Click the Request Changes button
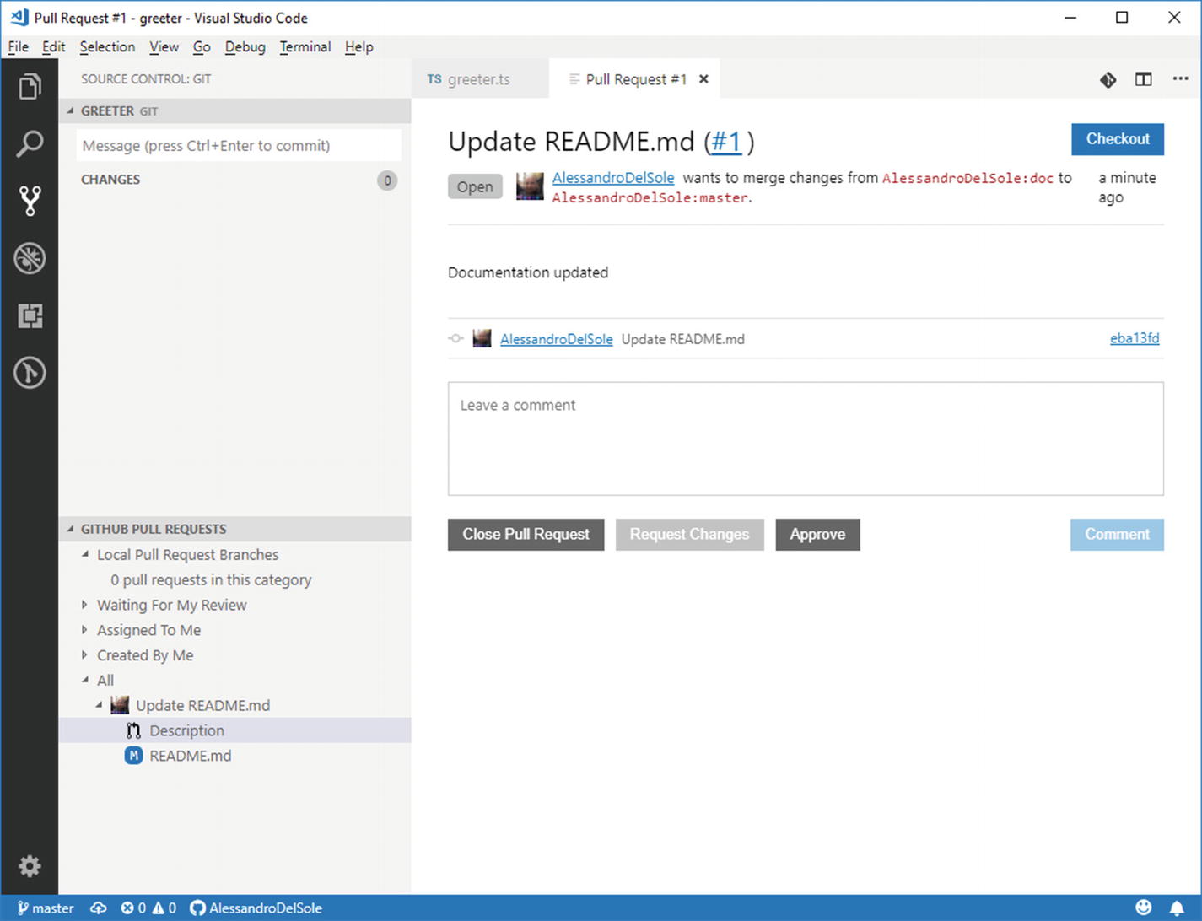The image size is (1202, 921). click(689, 535)
